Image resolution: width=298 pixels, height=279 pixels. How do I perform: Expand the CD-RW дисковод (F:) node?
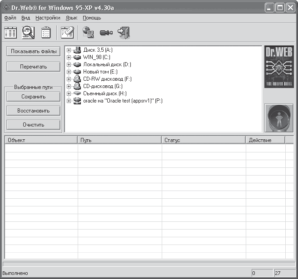click(69, 79)
